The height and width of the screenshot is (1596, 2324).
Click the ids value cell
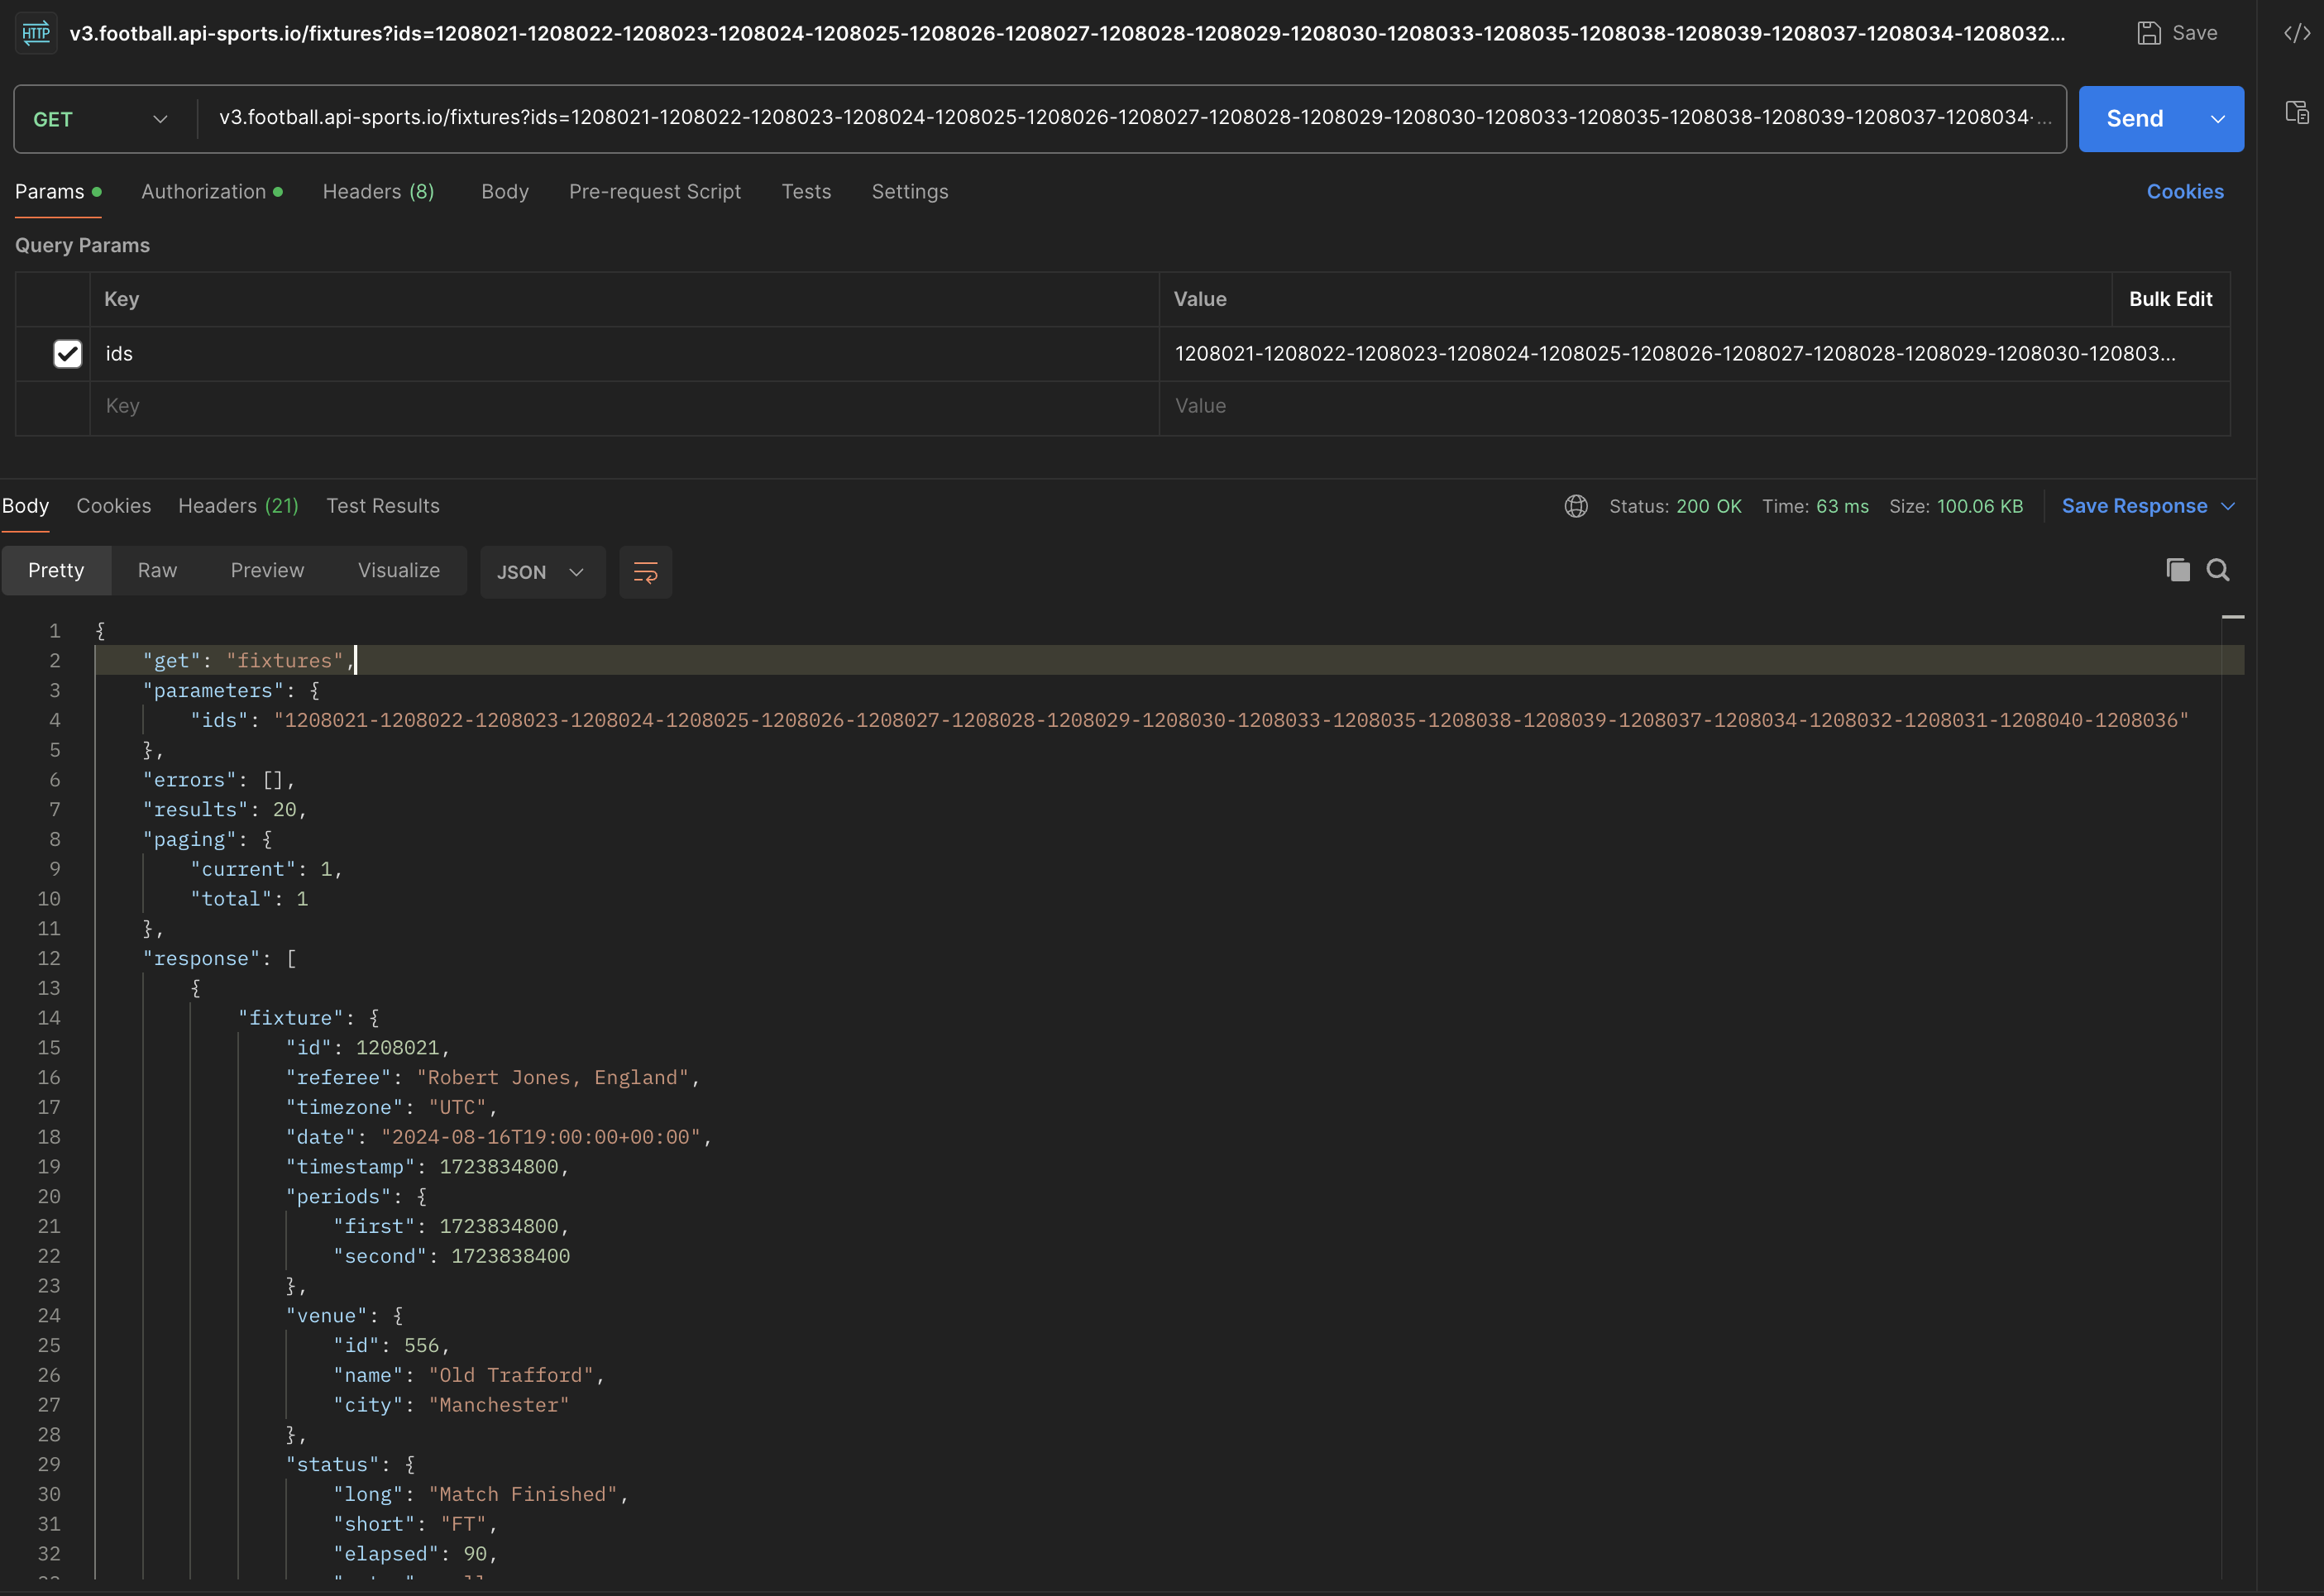(x=1694, y=354)
